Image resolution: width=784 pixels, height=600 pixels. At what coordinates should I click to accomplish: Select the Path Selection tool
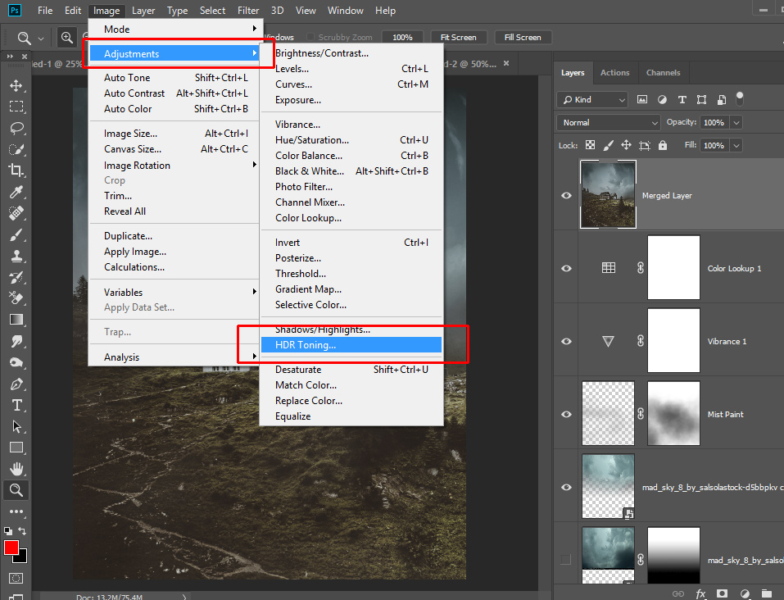tap(16, 426)
